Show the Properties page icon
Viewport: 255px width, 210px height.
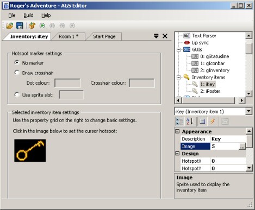pos(202,122)
